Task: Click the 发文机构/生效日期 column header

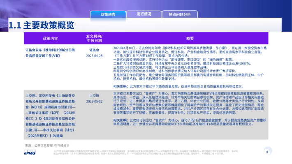Action: (x=94, y=38)
